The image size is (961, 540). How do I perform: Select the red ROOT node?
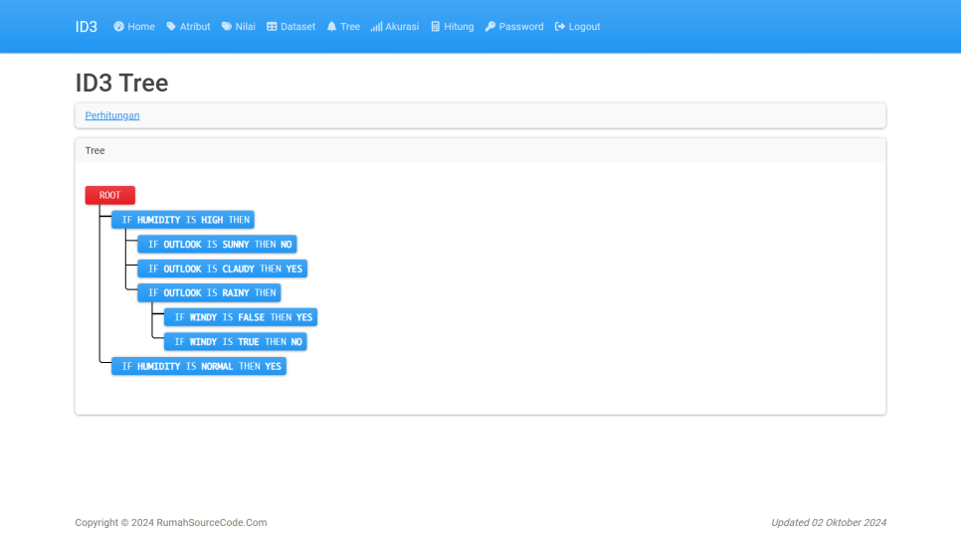109,195
